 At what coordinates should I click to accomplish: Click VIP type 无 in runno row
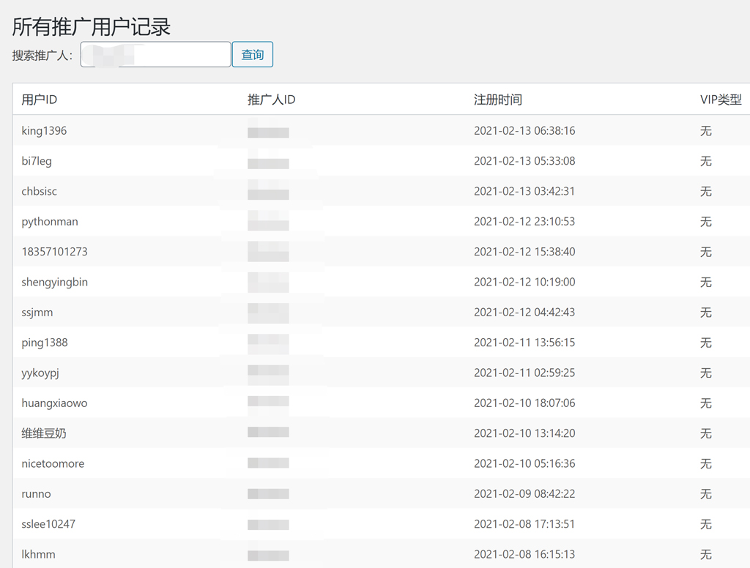(x=706, y=494)
